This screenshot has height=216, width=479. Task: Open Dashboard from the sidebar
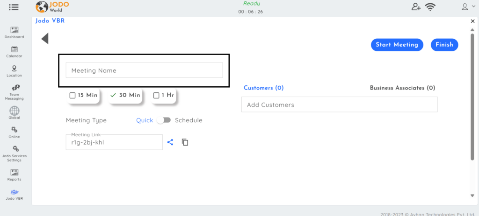[14, 33]
